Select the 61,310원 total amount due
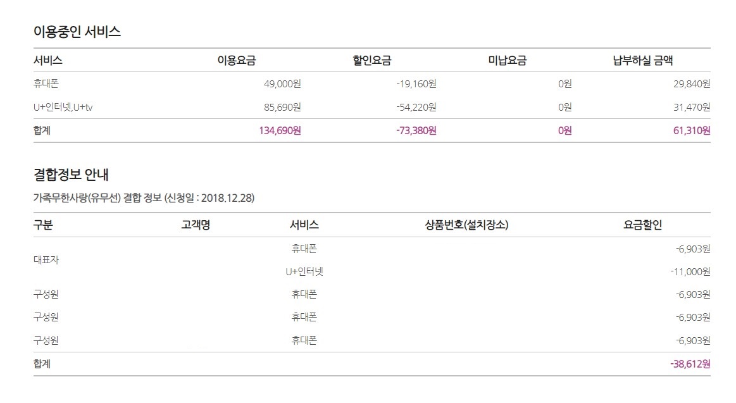The width and height of the screenshot is (736, 403). point(689,131)
